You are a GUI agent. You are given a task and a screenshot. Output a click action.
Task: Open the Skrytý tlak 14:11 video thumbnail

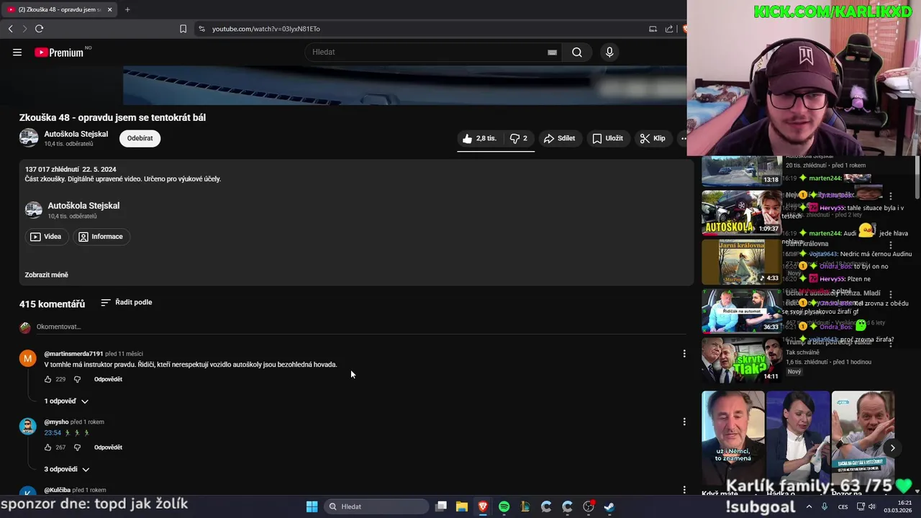[x=742, y=360]
